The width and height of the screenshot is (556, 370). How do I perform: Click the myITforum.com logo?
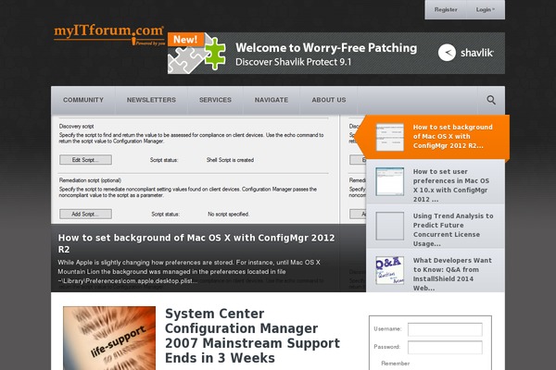tap(109, 35)
